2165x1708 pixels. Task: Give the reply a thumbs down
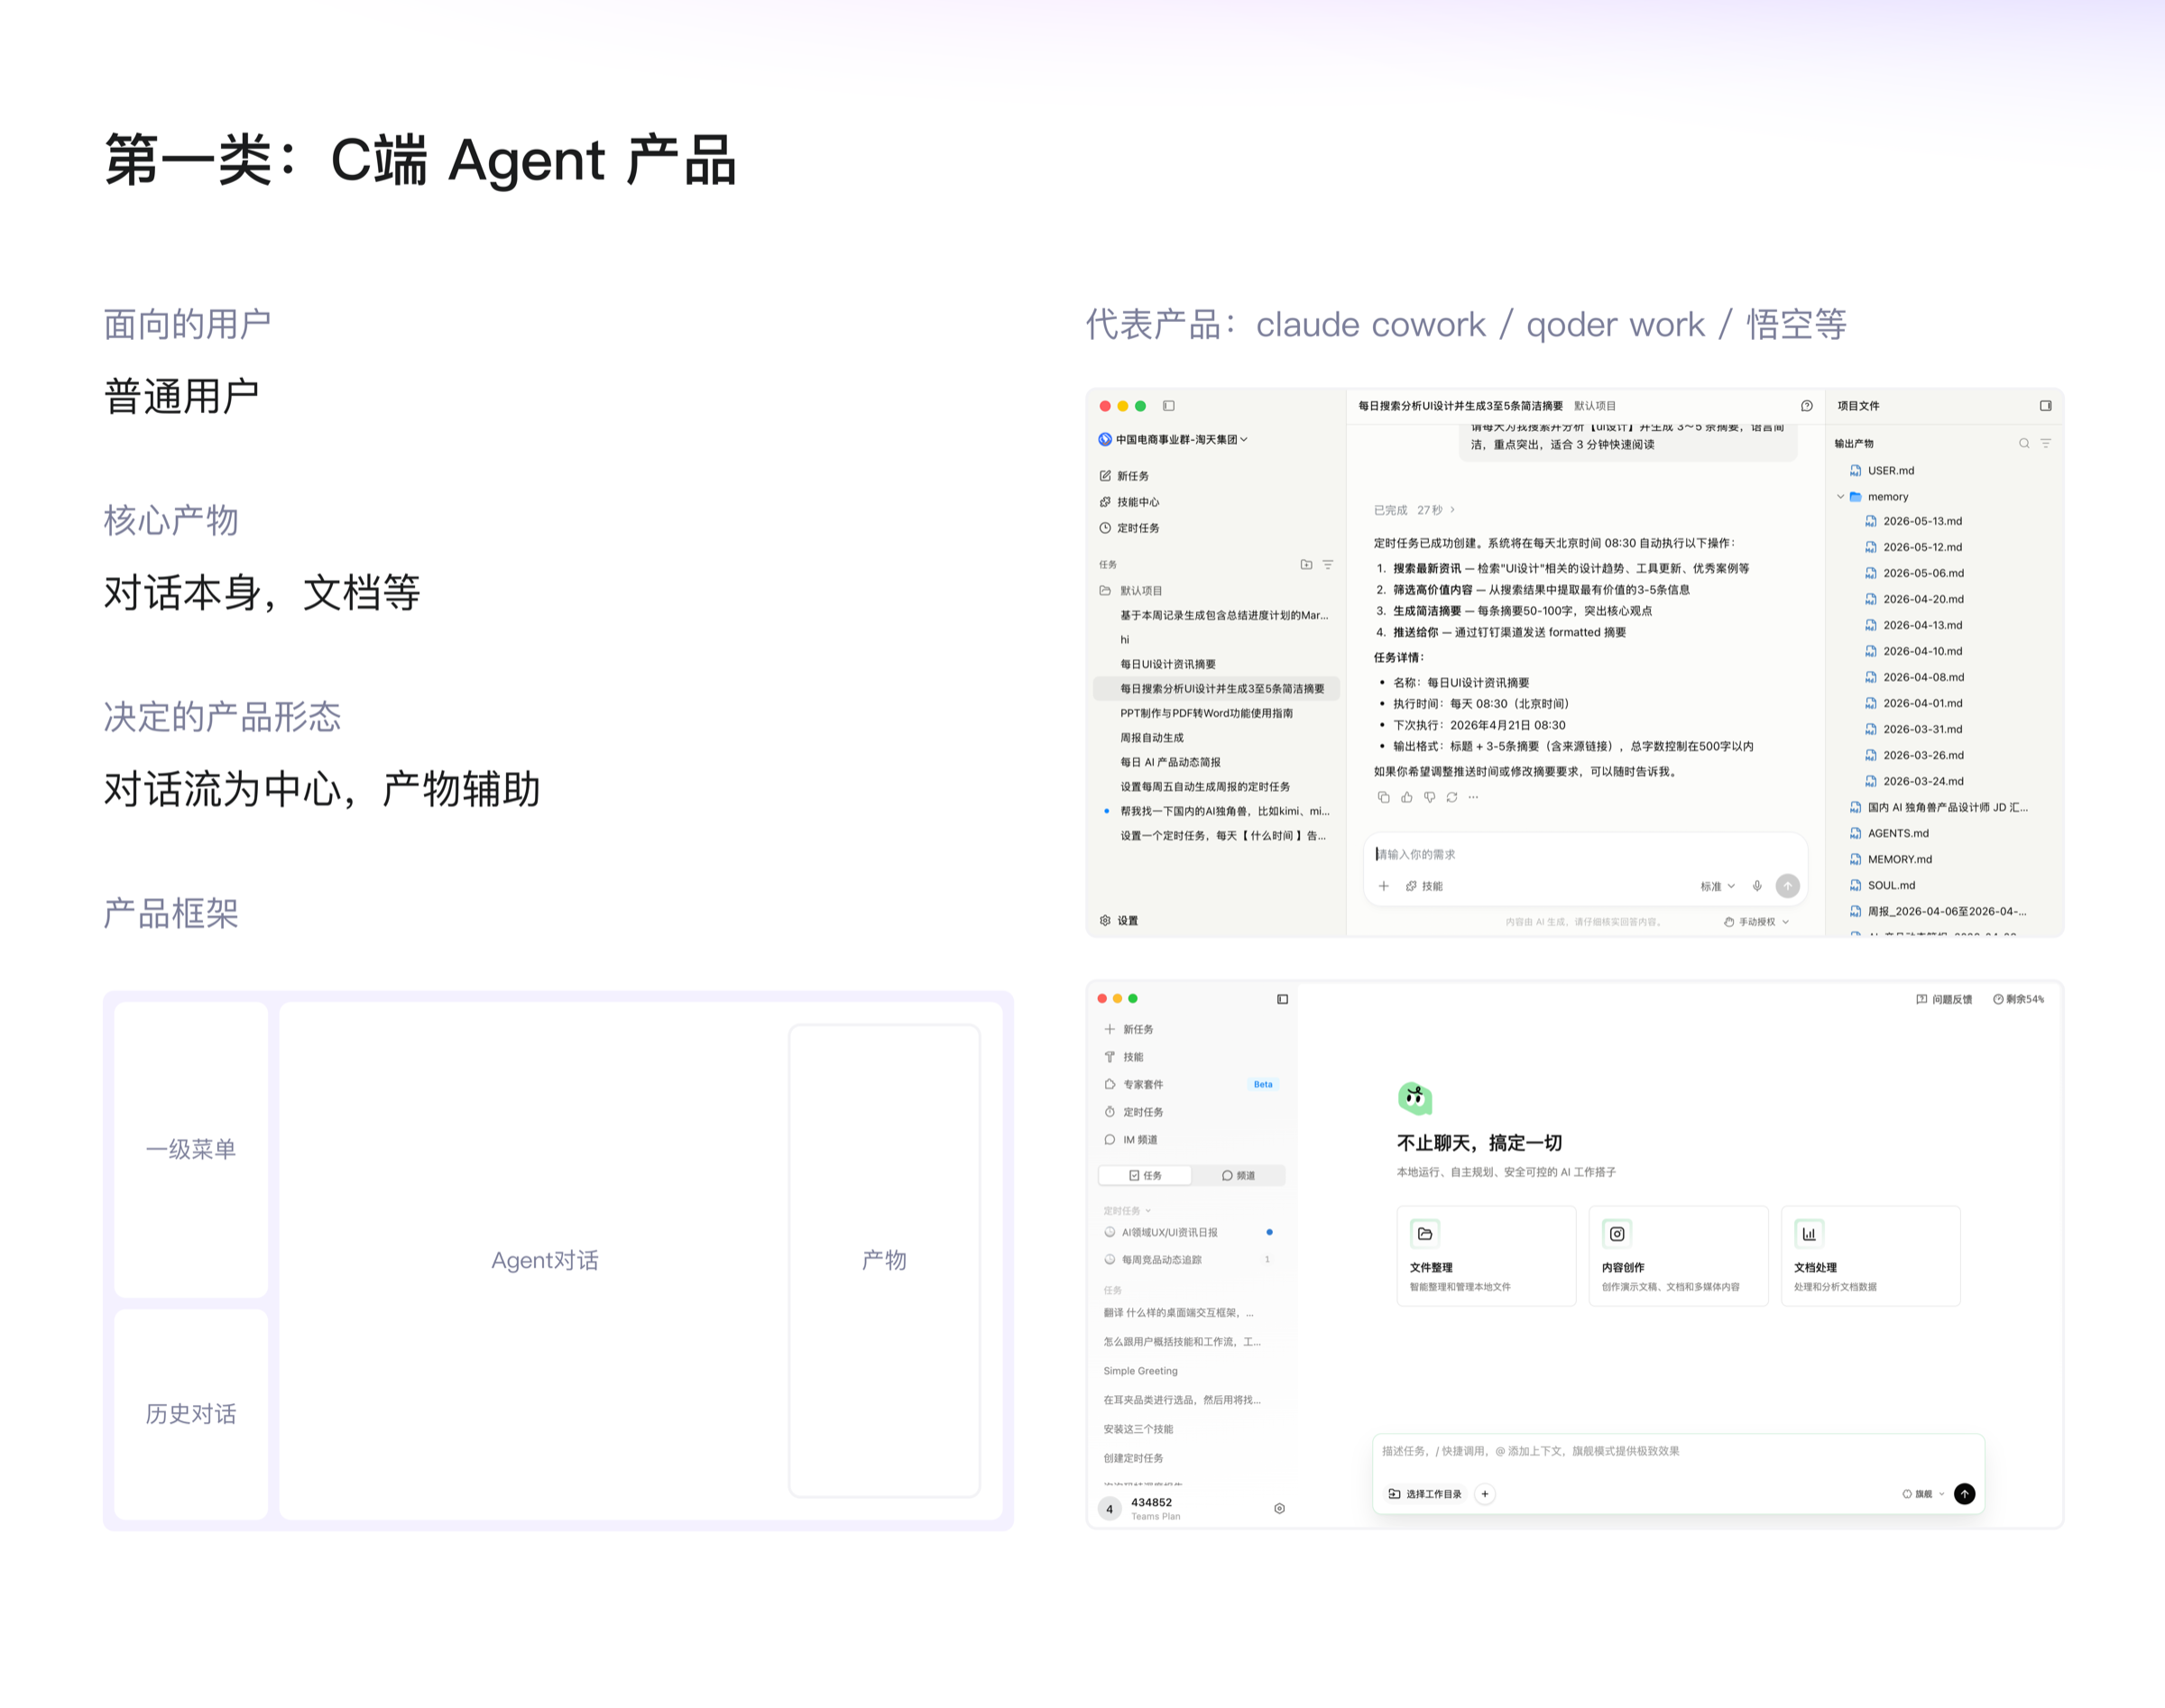pos(1430,797)
